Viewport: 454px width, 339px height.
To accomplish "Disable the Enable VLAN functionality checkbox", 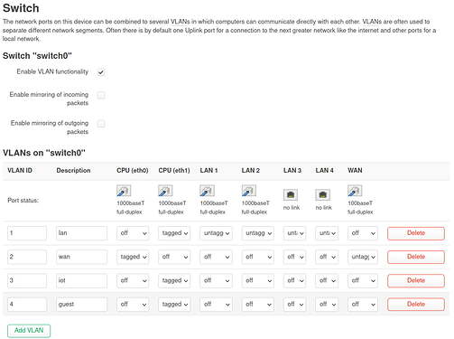I will (x=101, y=72).
